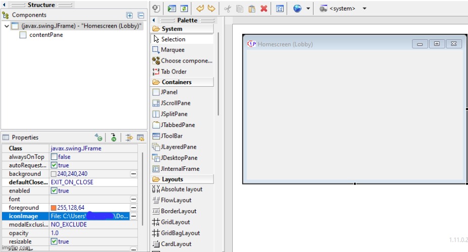Screen dimensions: 468x252
Task: Click the javax.swing.JFrame class link
Action: point(76,148)
